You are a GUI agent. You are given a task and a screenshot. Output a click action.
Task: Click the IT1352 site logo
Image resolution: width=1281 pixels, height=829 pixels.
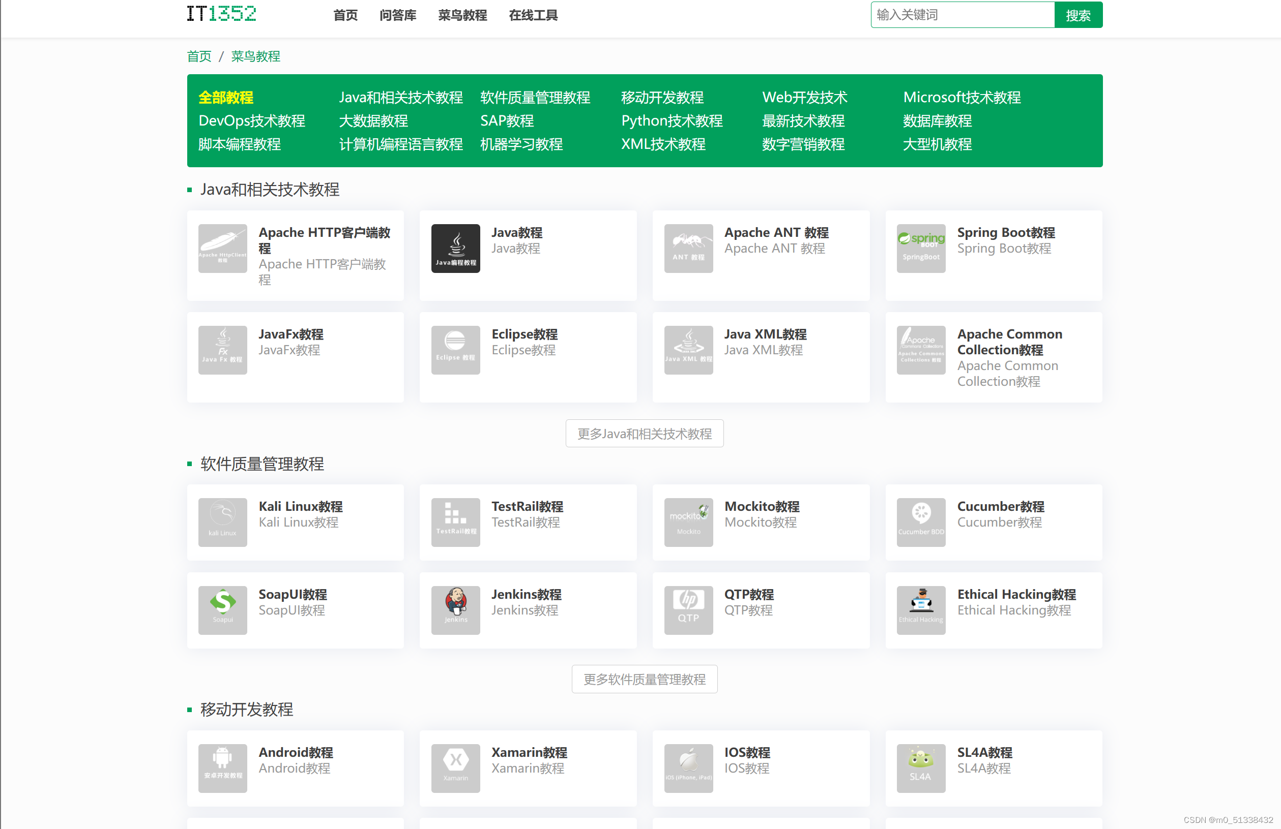(x=221, y=14)
